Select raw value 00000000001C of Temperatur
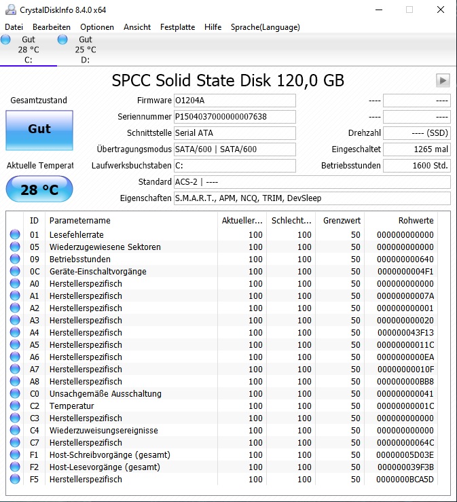Screen dimensions: 457x502 pyautogui.click(x=405, y=406)
